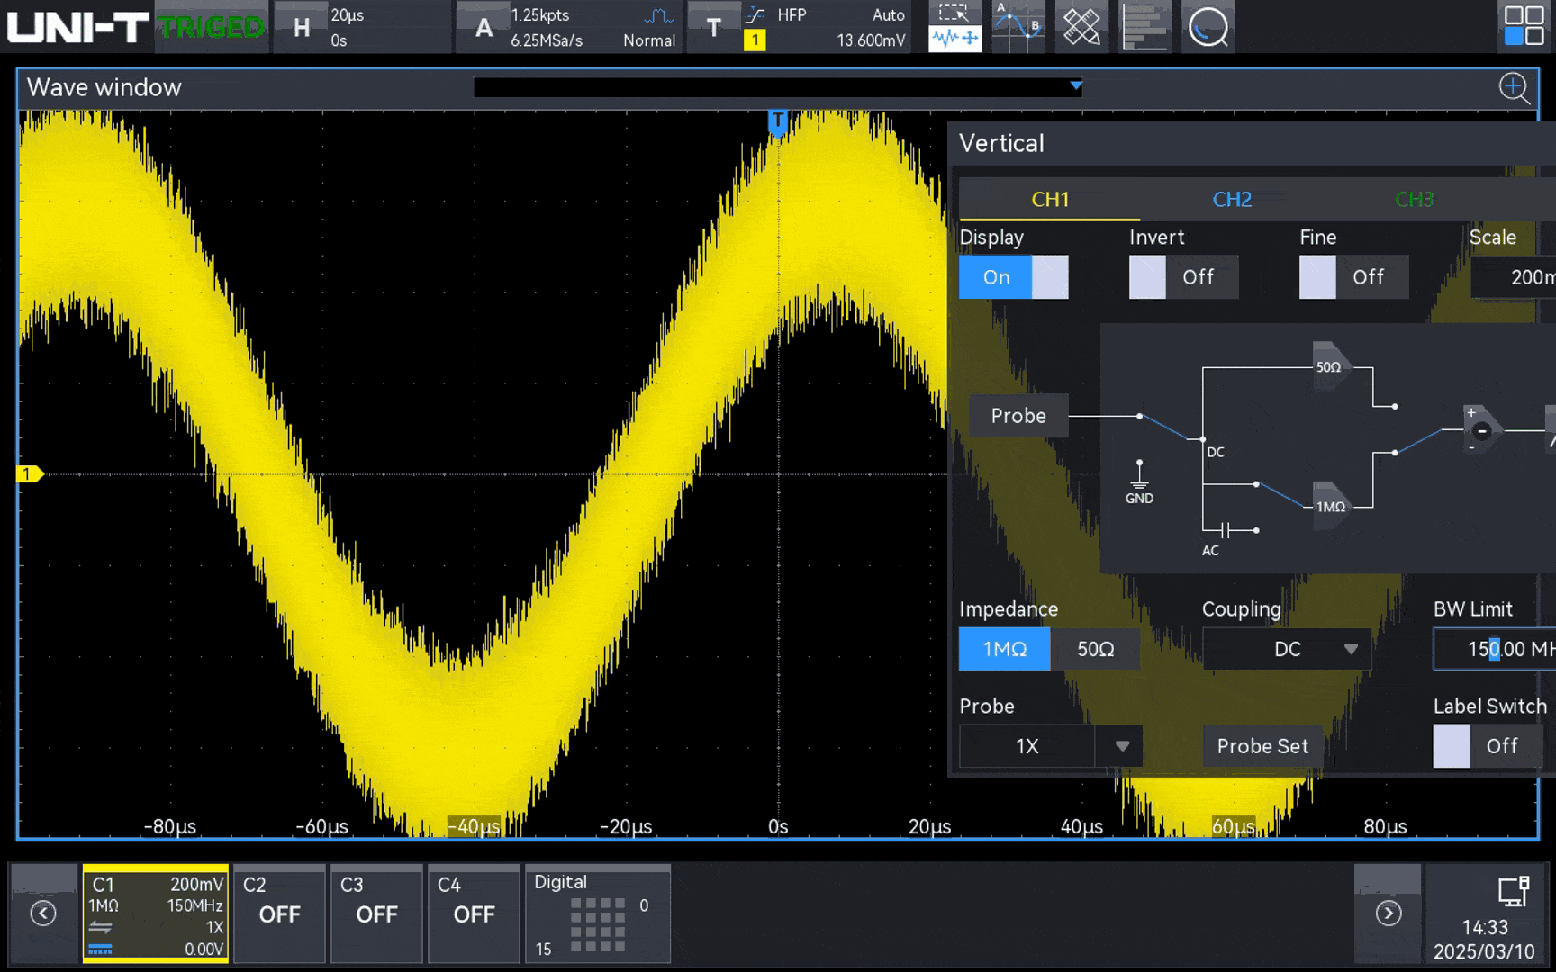1556x972 pixels.
Task: Click the trigger level 13.600mV value
Action: 871,40
